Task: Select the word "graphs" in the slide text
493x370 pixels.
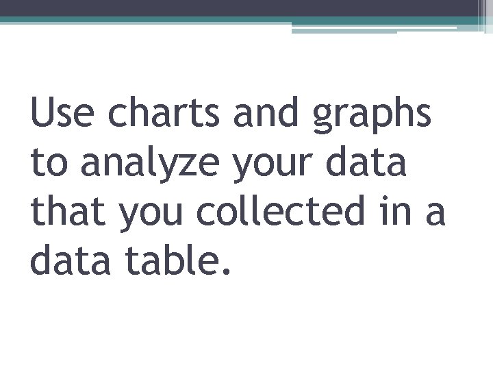Action: [x=372, y=115]
